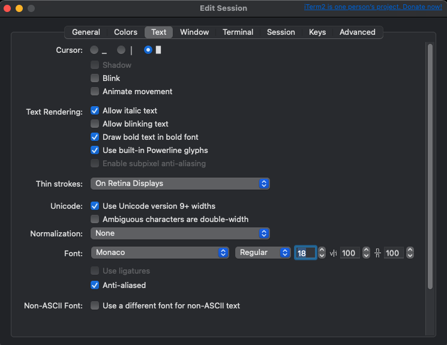Image resolution: width=447 pixels, height=345 pixels.
Task: Toggle Use built-in Powerline glyphs
Action: [95, 150]
